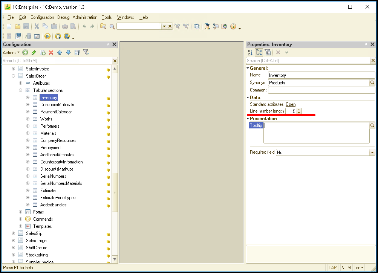The height and width of the screenshot is (273, 378).
Task: Increase the Line number length value
Action: click(299, 110)
